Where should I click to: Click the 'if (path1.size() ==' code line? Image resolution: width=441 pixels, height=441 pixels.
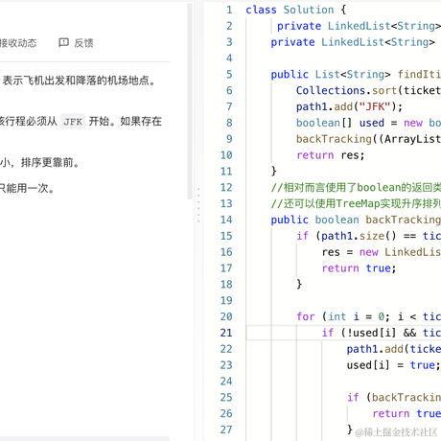(368, 236)
